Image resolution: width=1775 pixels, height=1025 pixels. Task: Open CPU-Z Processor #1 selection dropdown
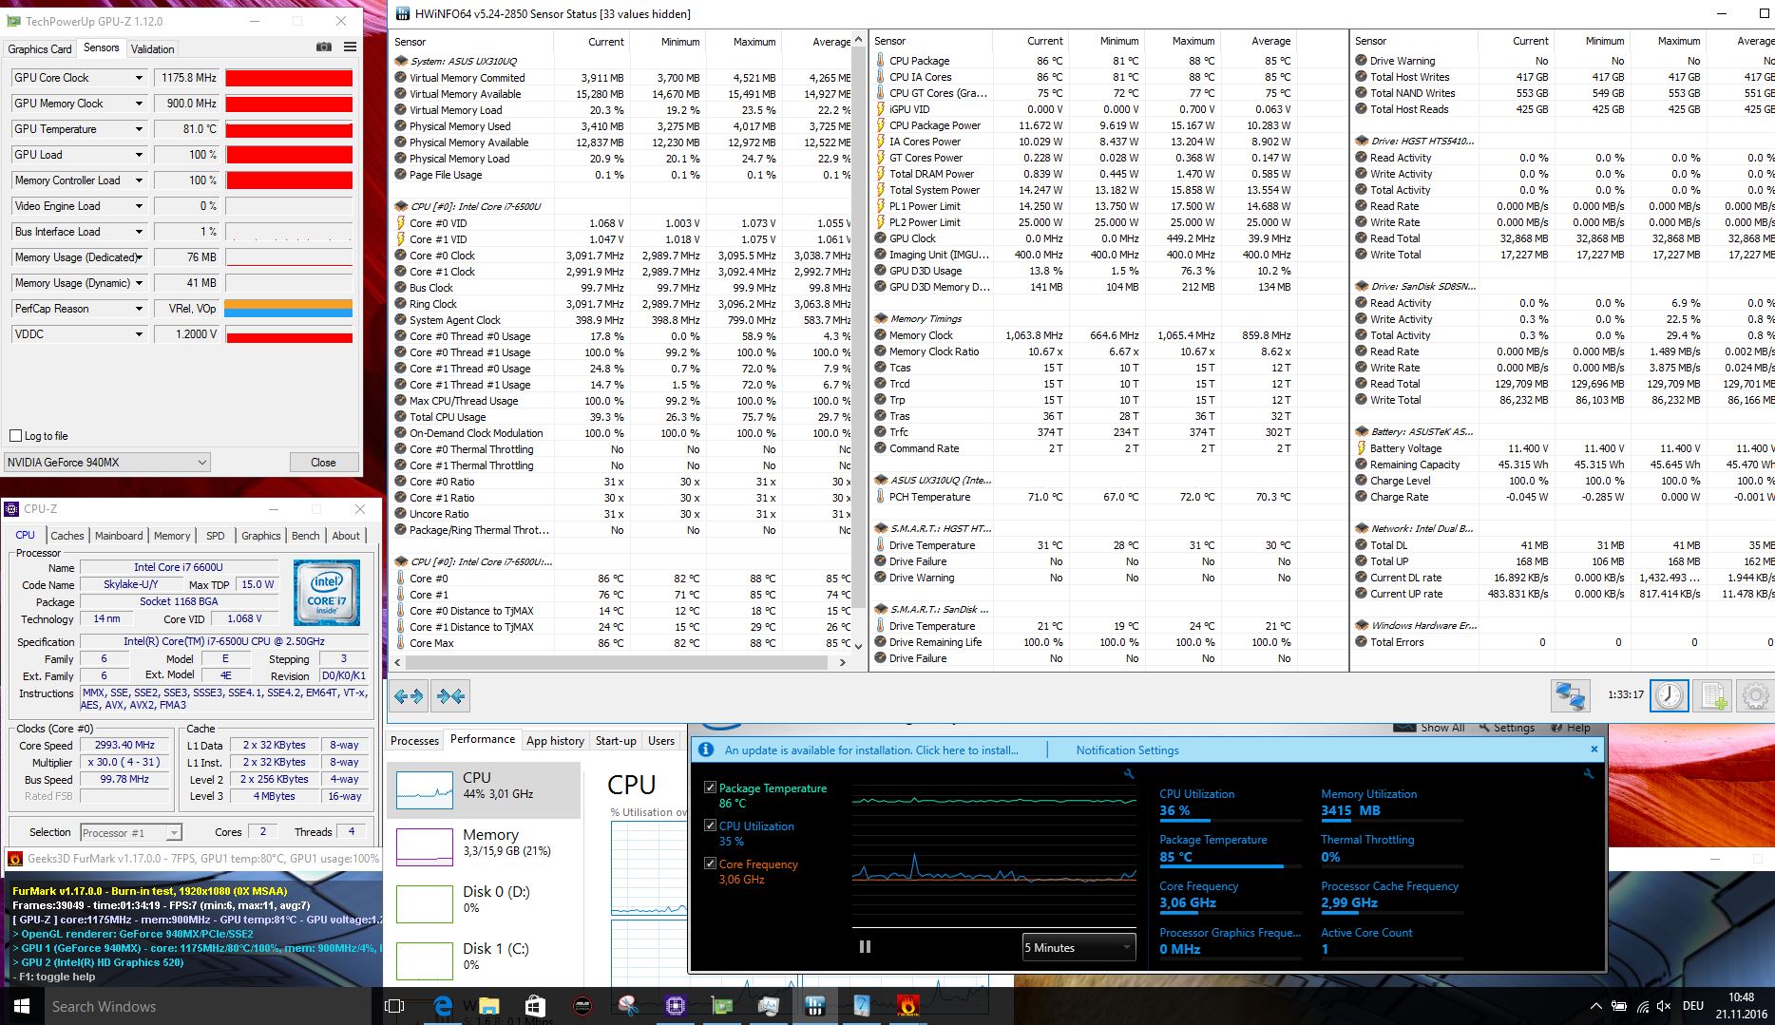[131, 833]
